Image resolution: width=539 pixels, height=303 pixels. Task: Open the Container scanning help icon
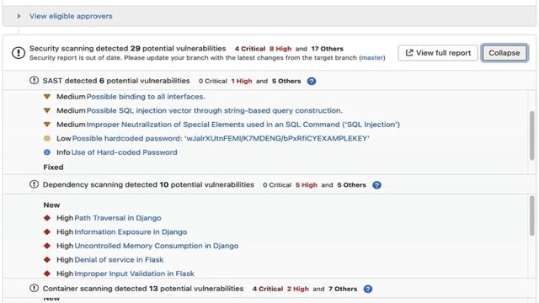pyautogui.click(x=368, y=289)
